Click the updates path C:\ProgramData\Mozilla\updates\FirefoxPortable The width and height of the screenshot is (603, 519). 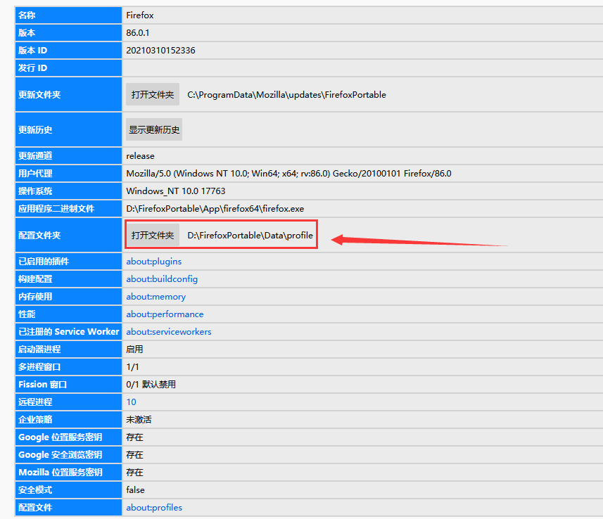coord(286,94)
